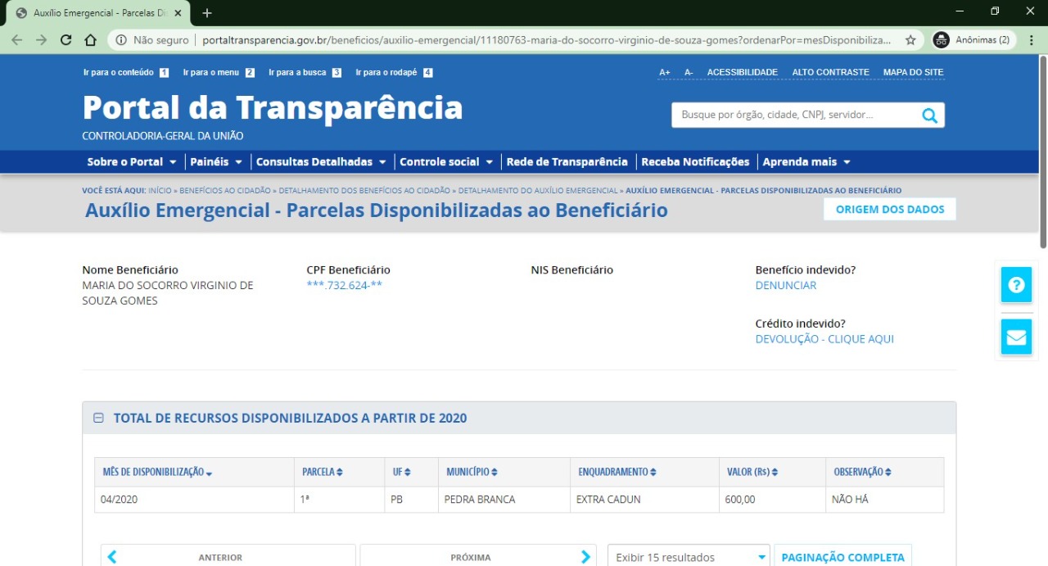The width and height of the screenshot is (1048, 566).
Task: Click the Anterior pagination button
Action: 228,557
